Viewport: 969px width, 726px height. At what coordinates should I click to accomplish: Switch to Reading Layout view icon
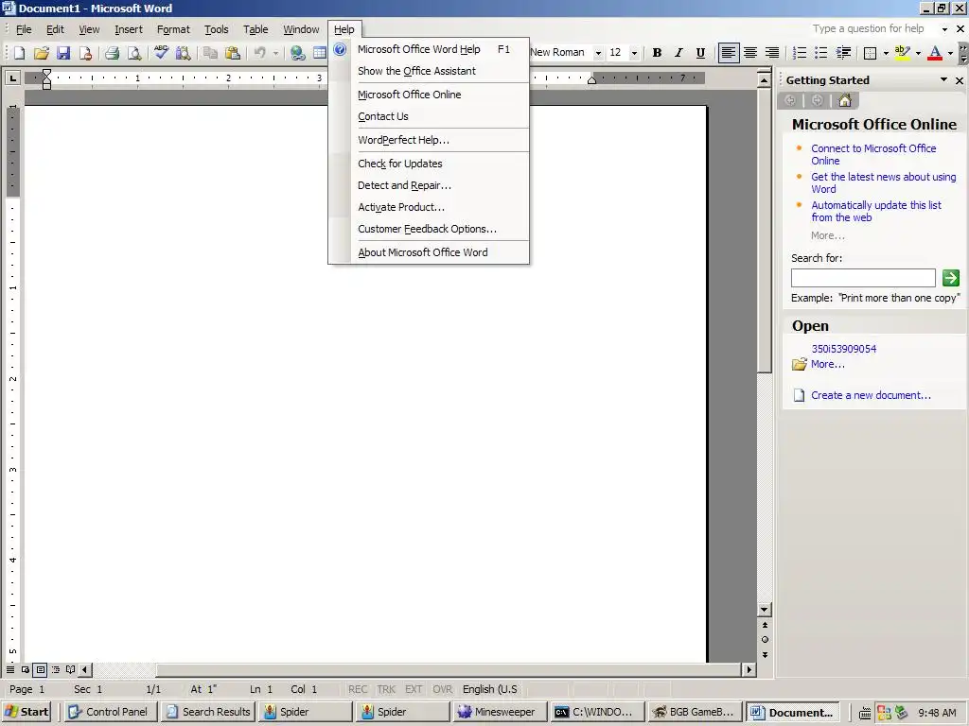pos(70,669)
